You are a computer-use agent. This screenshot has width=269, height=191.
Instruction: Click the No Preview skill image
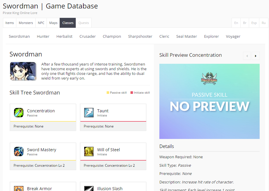pos(209,101)
